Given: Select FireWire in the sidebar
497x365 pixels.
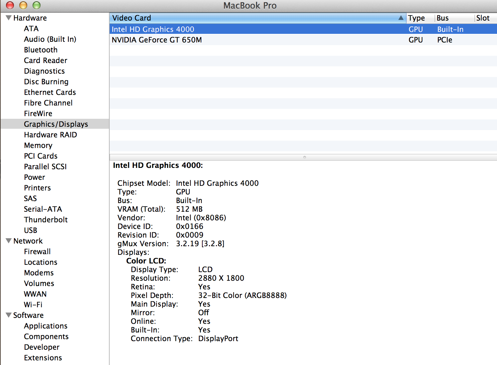Looking at the screenshot, I should [x=38, y=113].
